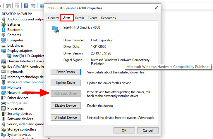
Task: Switch to the Events tab
Action: click(92, 18)
